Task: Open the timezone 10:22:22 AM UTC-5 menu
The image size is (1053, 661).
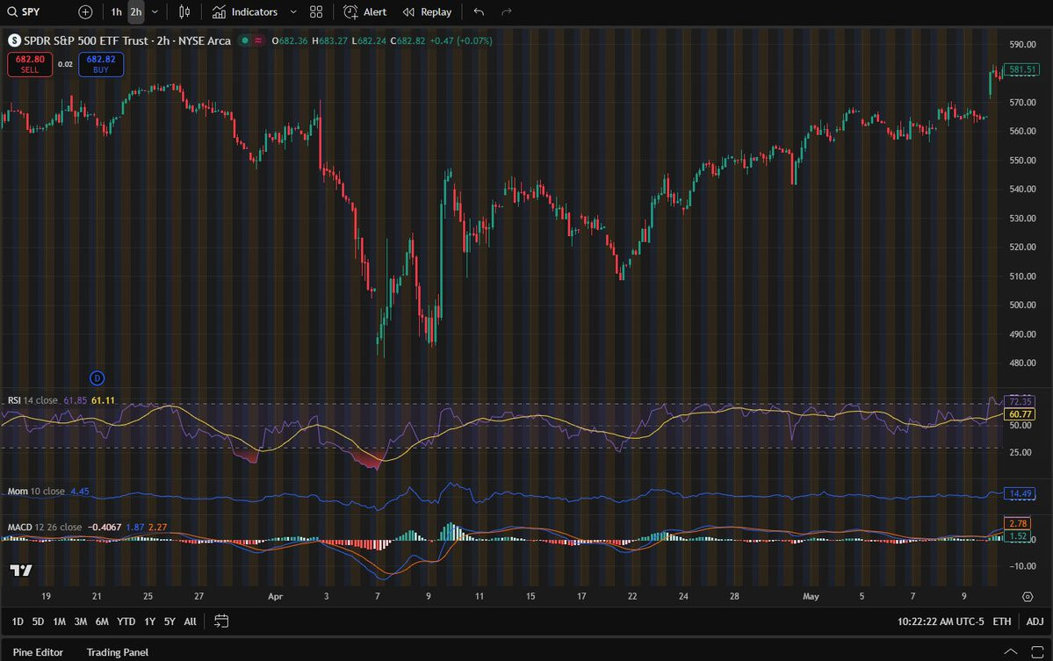Action: coord(941,621)
